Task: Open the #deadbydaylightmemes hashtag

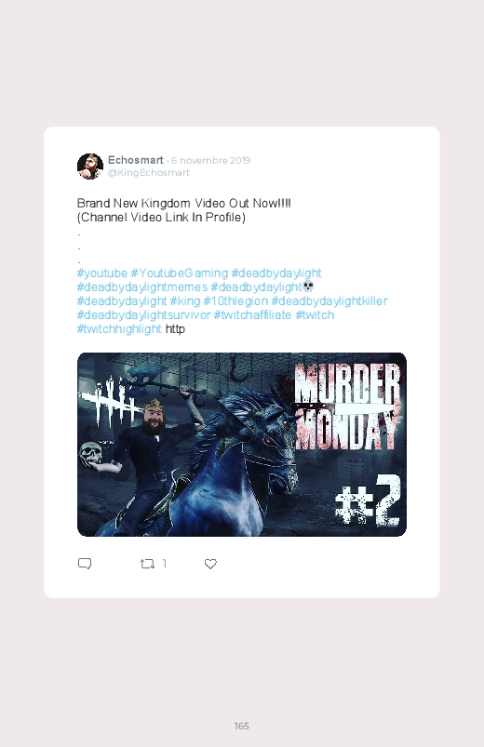Action: [142, 287]
